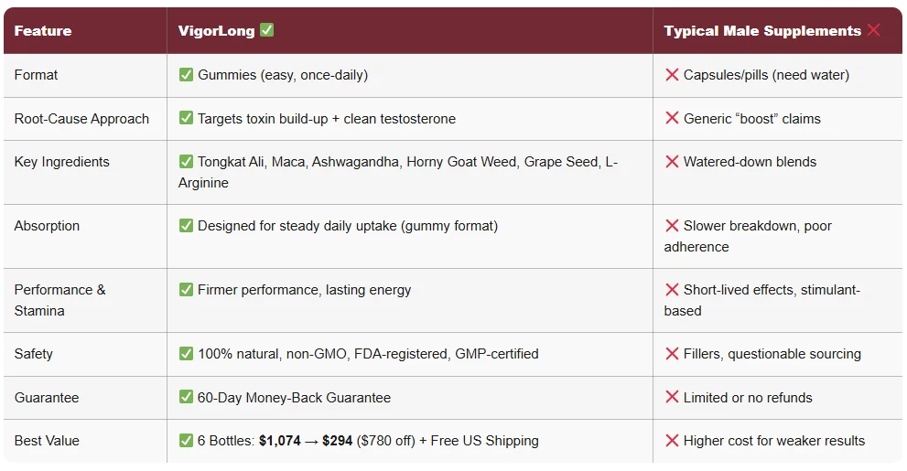Click the red X beside Typical Male Supplements
Screen dimensions: 907x471
point(873,30)
